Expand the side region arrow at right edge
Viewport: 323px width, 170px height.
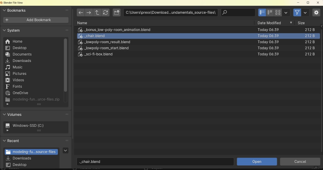click(321, 26)
